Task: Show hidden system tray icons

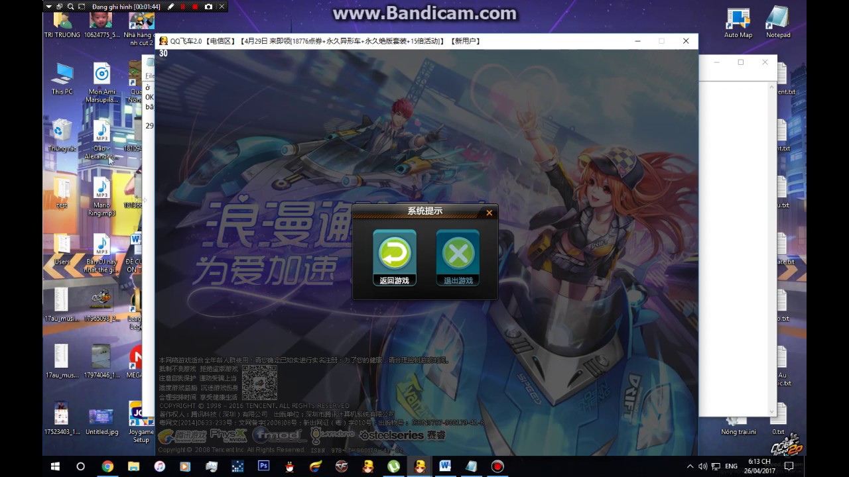Action: click(690, 466)
